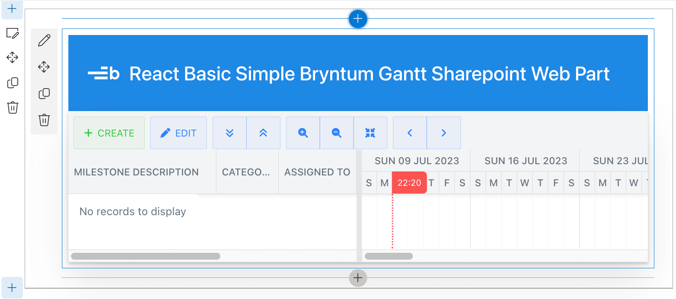Zoom out on the Gantt timeline

tap(337, 133)
